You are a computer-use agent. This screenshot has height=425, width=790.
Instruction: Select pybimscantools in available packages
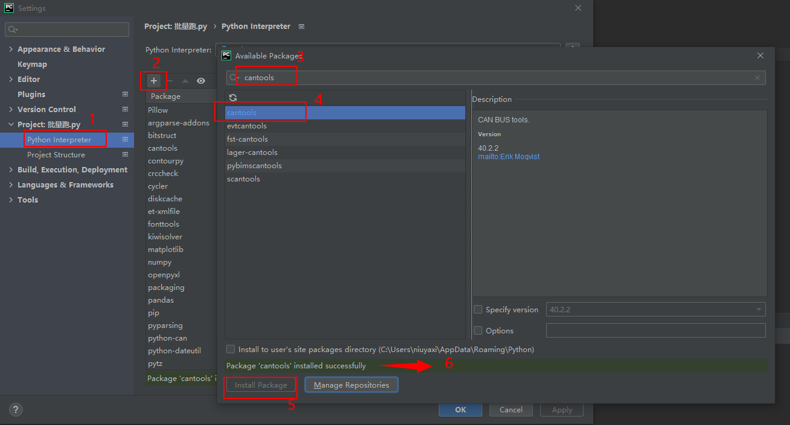(345, 166)
